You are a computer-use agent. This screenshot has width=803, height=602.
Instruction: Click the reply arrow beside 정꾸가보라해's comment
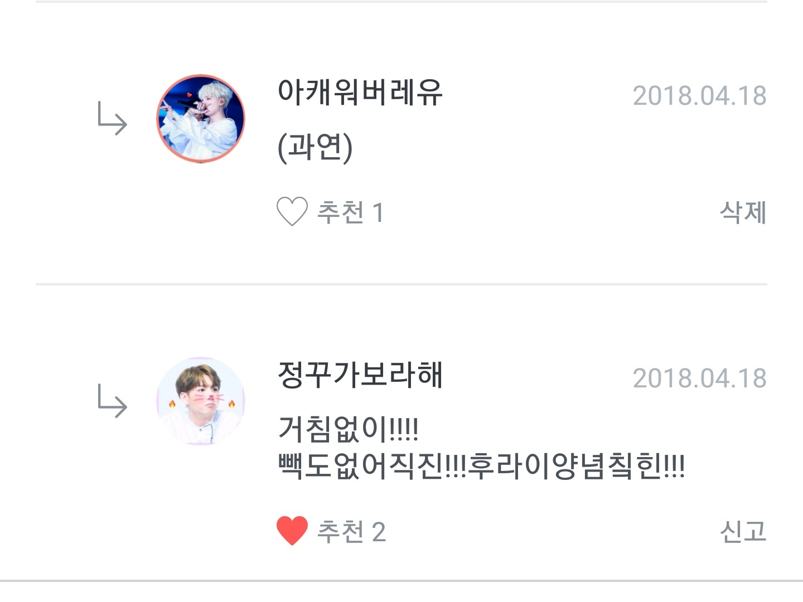[113, 401]
